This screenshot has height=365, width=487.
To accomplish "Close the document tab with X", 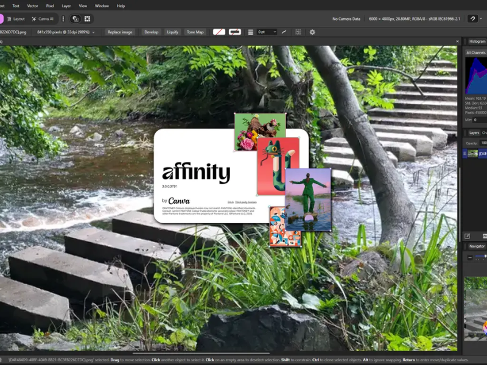I will pos(457,41).
